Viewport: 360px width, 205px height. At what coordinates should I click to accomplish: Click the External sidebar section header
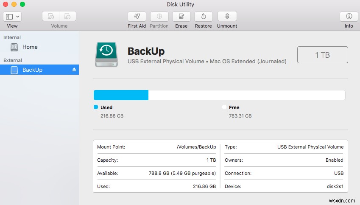[x=13, y=60]
